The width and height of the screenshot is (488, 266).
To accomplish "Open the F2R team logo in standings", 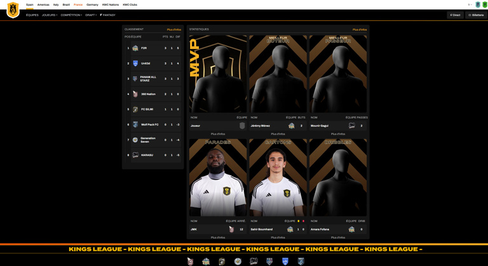I will pos(135,48).
